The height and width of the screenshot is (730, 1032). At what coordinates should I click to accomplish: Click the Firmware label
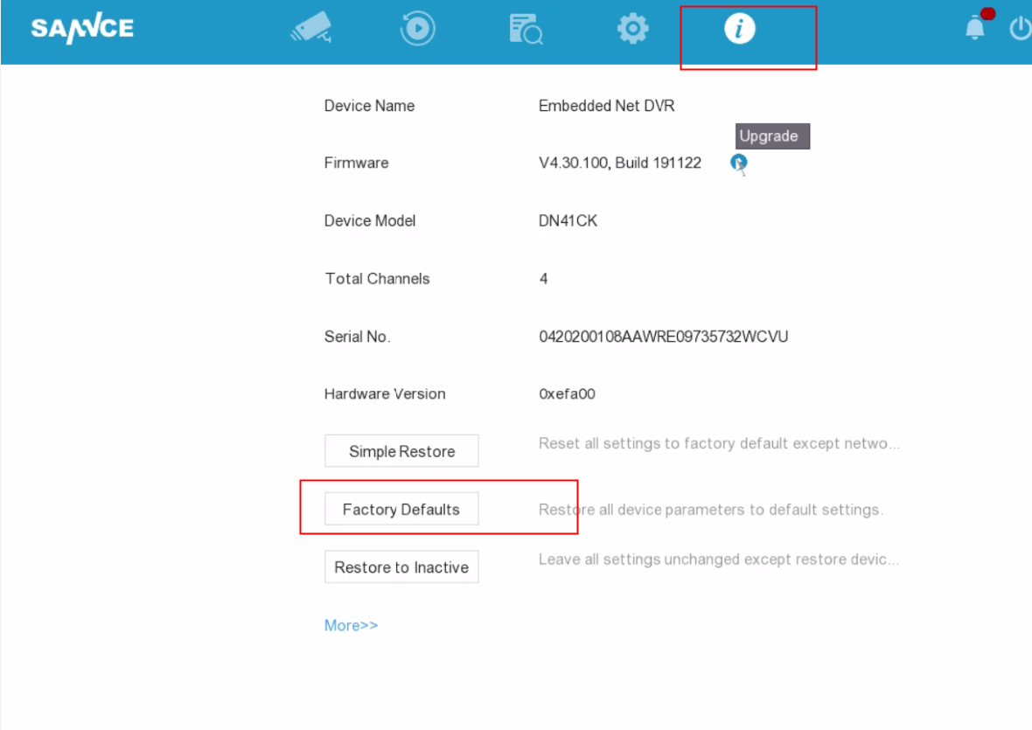pyautogui.click(x=356, y=163)
